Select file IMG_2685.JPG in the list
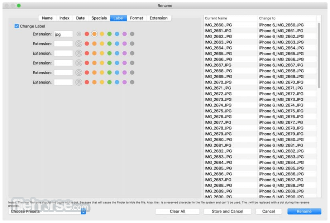330x223 pixels. [x=218, y=168]
